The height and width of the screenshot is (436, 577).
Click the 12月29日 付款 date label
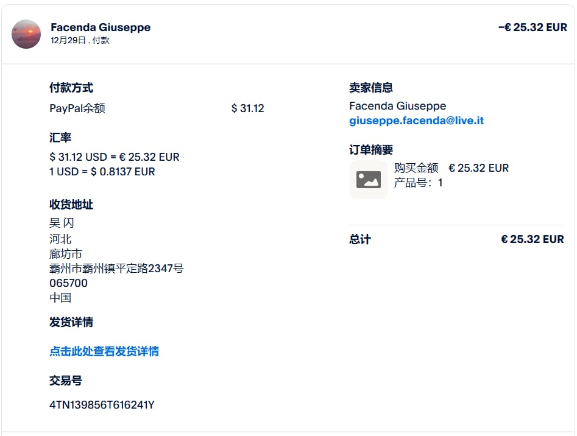[80, 41]
